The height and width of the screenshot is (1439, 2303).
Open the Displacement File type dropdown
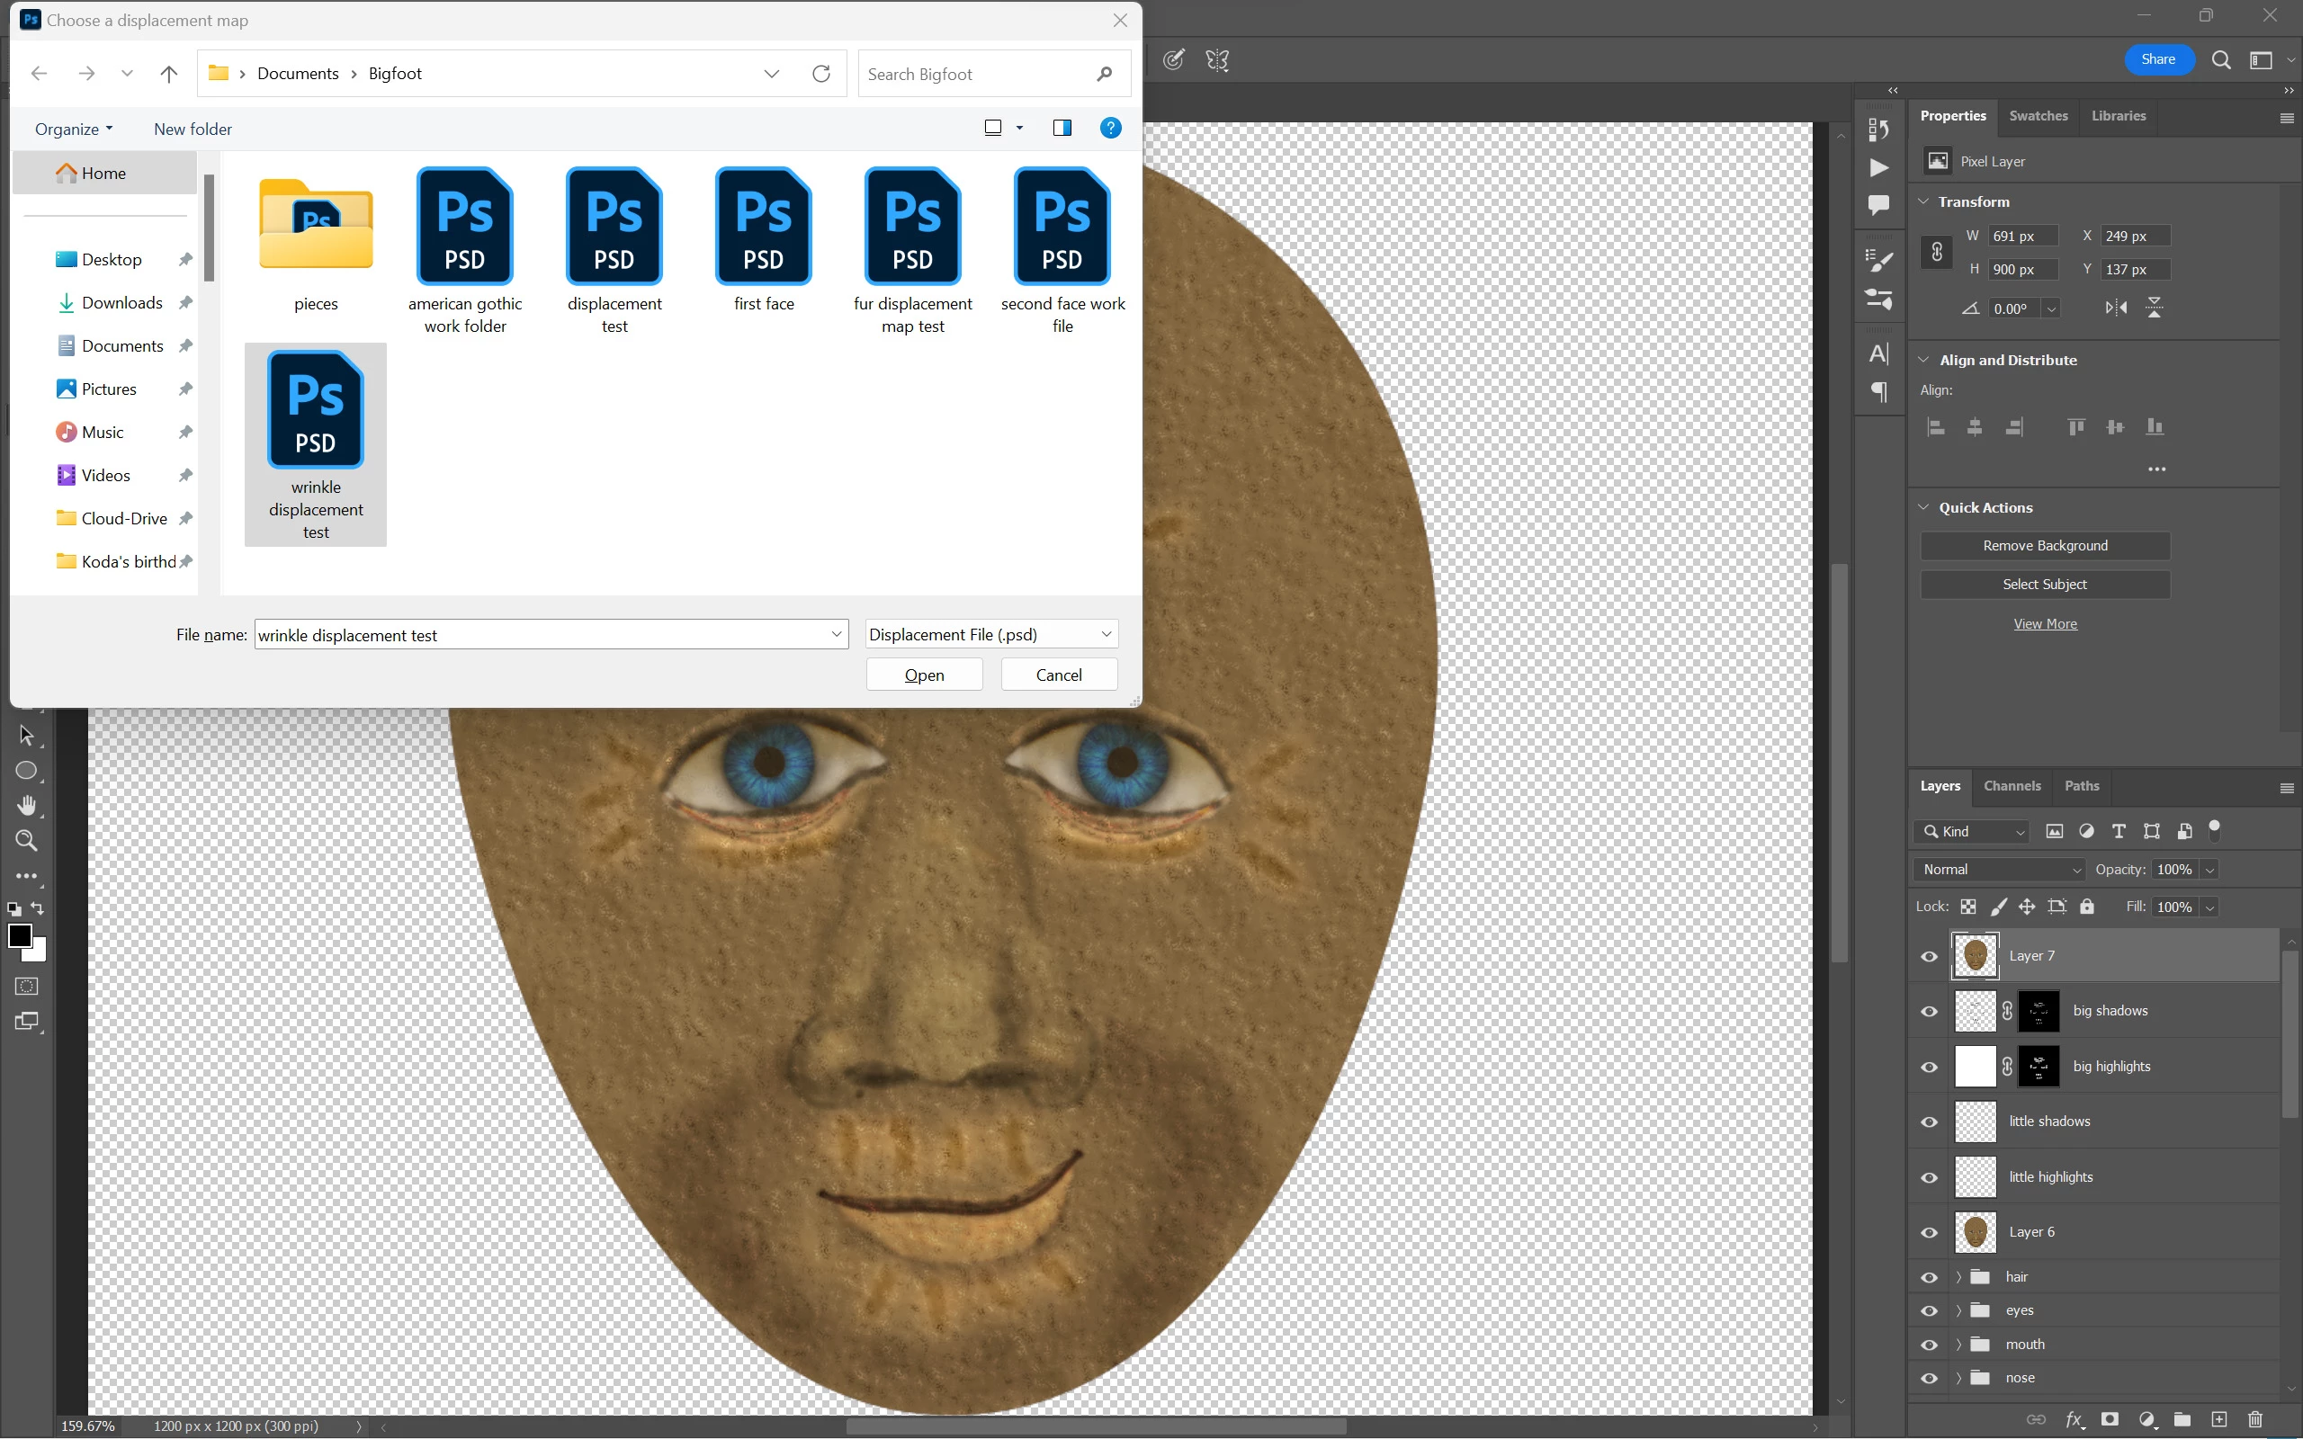(x=990, y=635)
